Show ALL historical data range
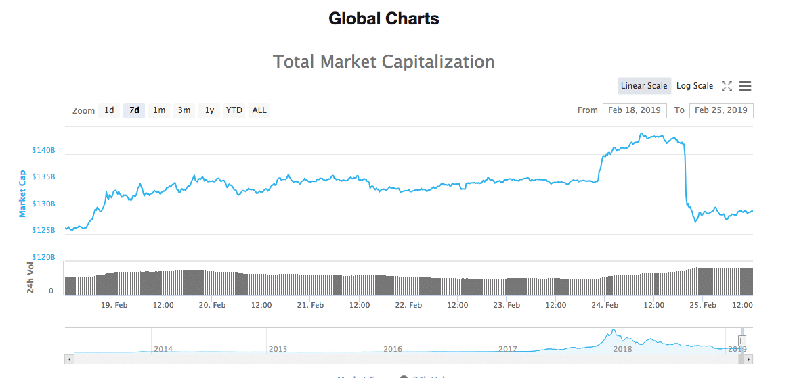This screenshot has height=378, width=795. pyautogui.click(x=259, y=110)
